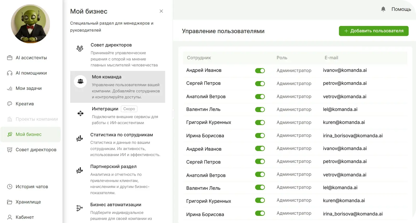This screenshot has height=223, width=416.
Task: Click the name Григорий Куренных in first occurrence
Action: click(x=209, y=122)
